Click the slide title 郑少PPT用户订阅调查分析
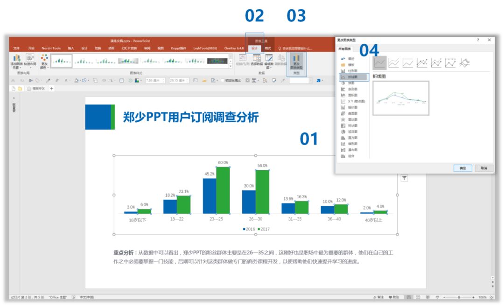This screenshot has height=306, width=504. coord(190,118)
